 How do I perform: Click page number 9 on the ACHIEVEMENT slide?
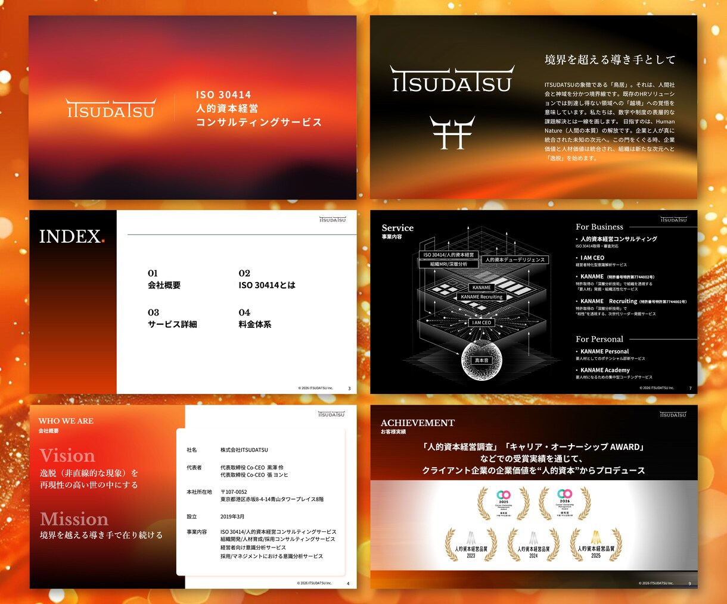pos(690,584)
